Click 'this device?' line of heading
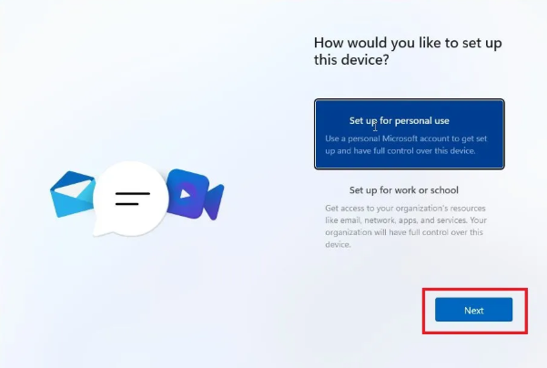The height and width of the screenshot is (368, 547). pyautogui.click(x=351, y=60)
